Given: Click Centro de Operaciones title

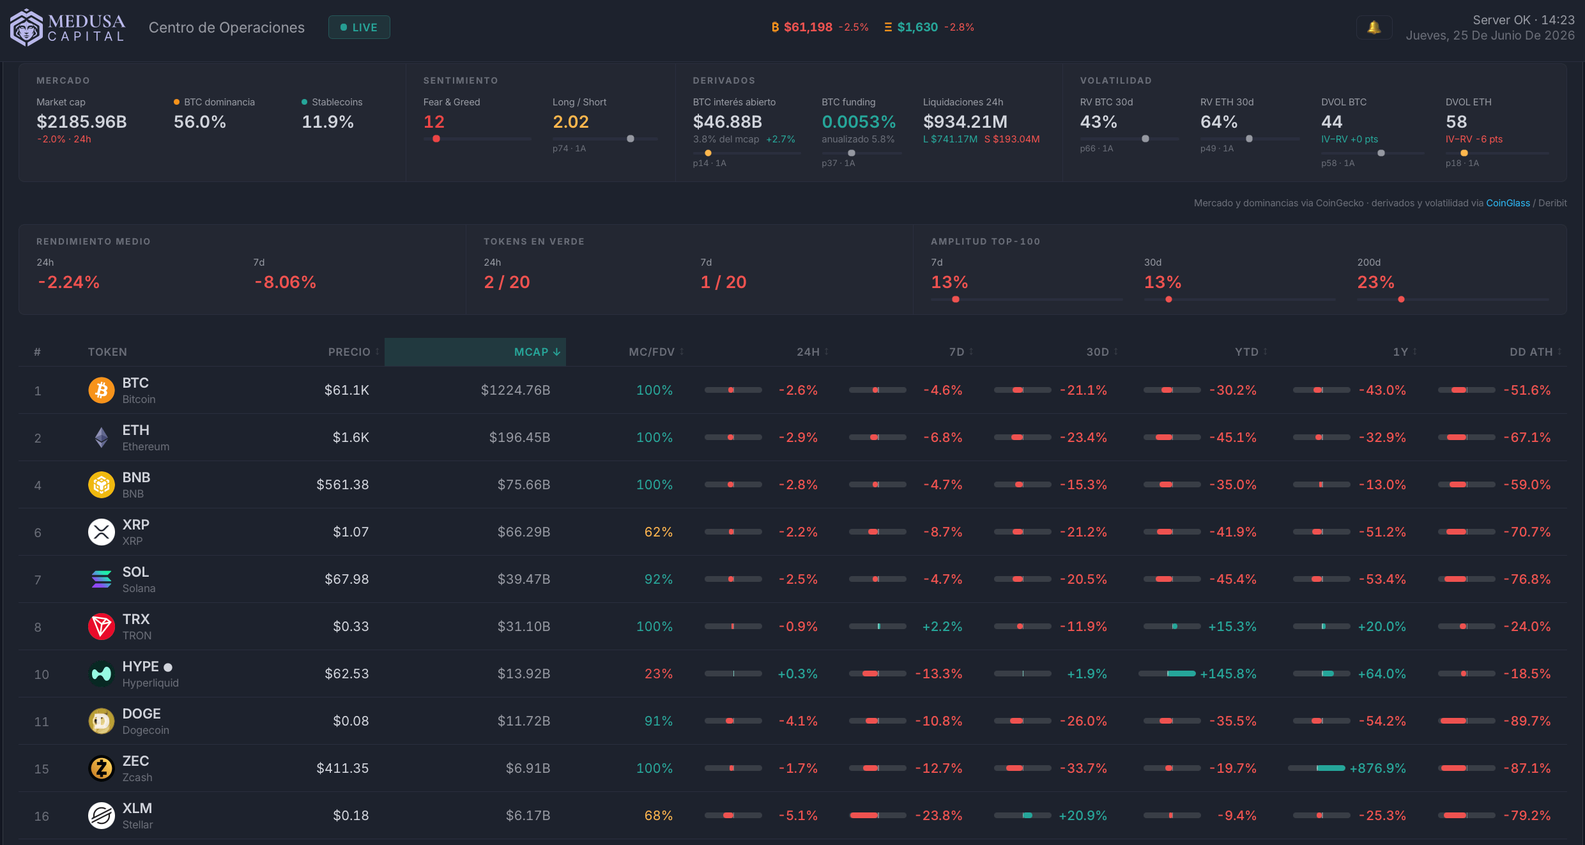Looking at the screenshot, I should [x=227, y=27].
